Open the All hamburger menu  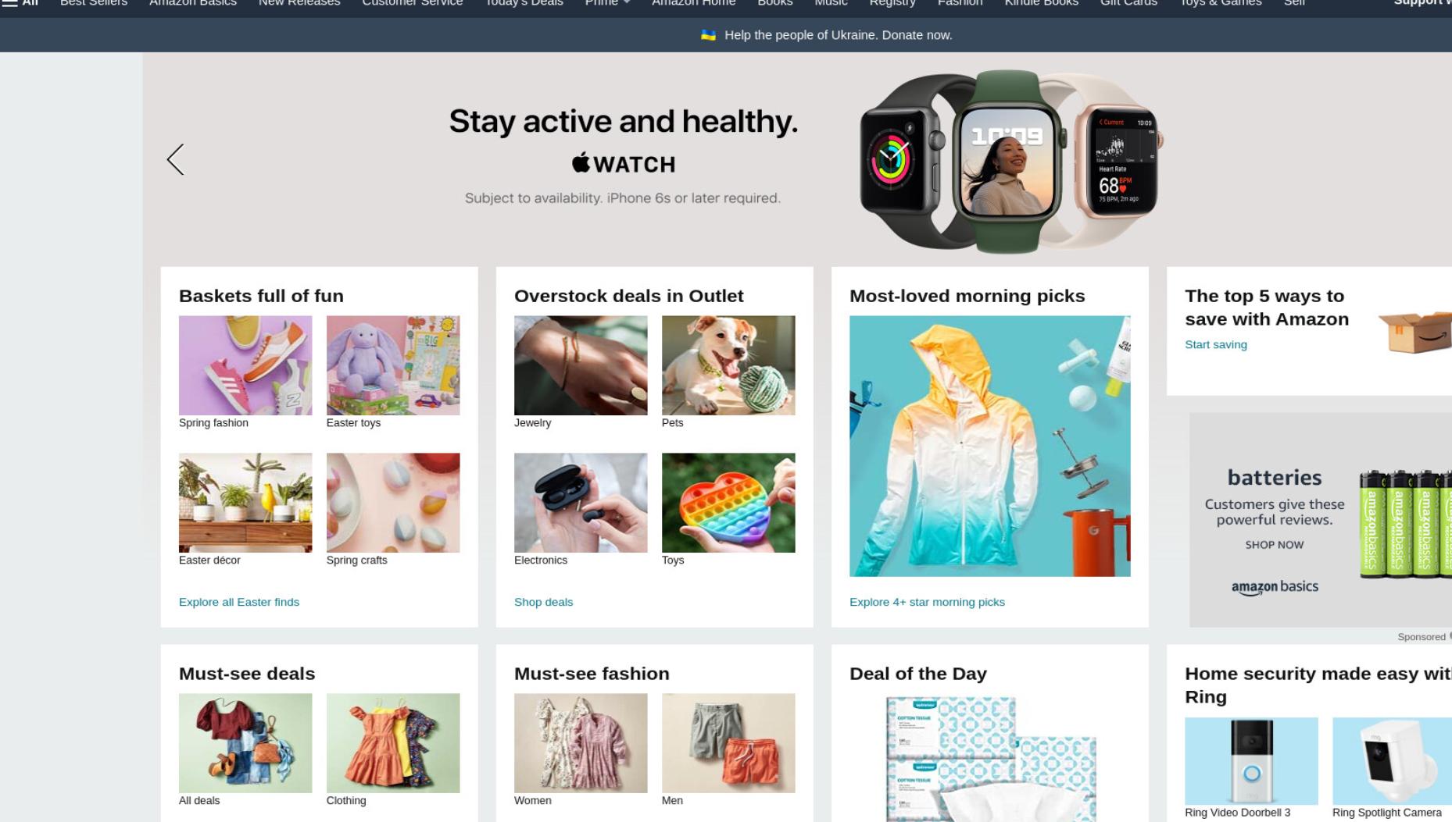click(x=20, y=3)
